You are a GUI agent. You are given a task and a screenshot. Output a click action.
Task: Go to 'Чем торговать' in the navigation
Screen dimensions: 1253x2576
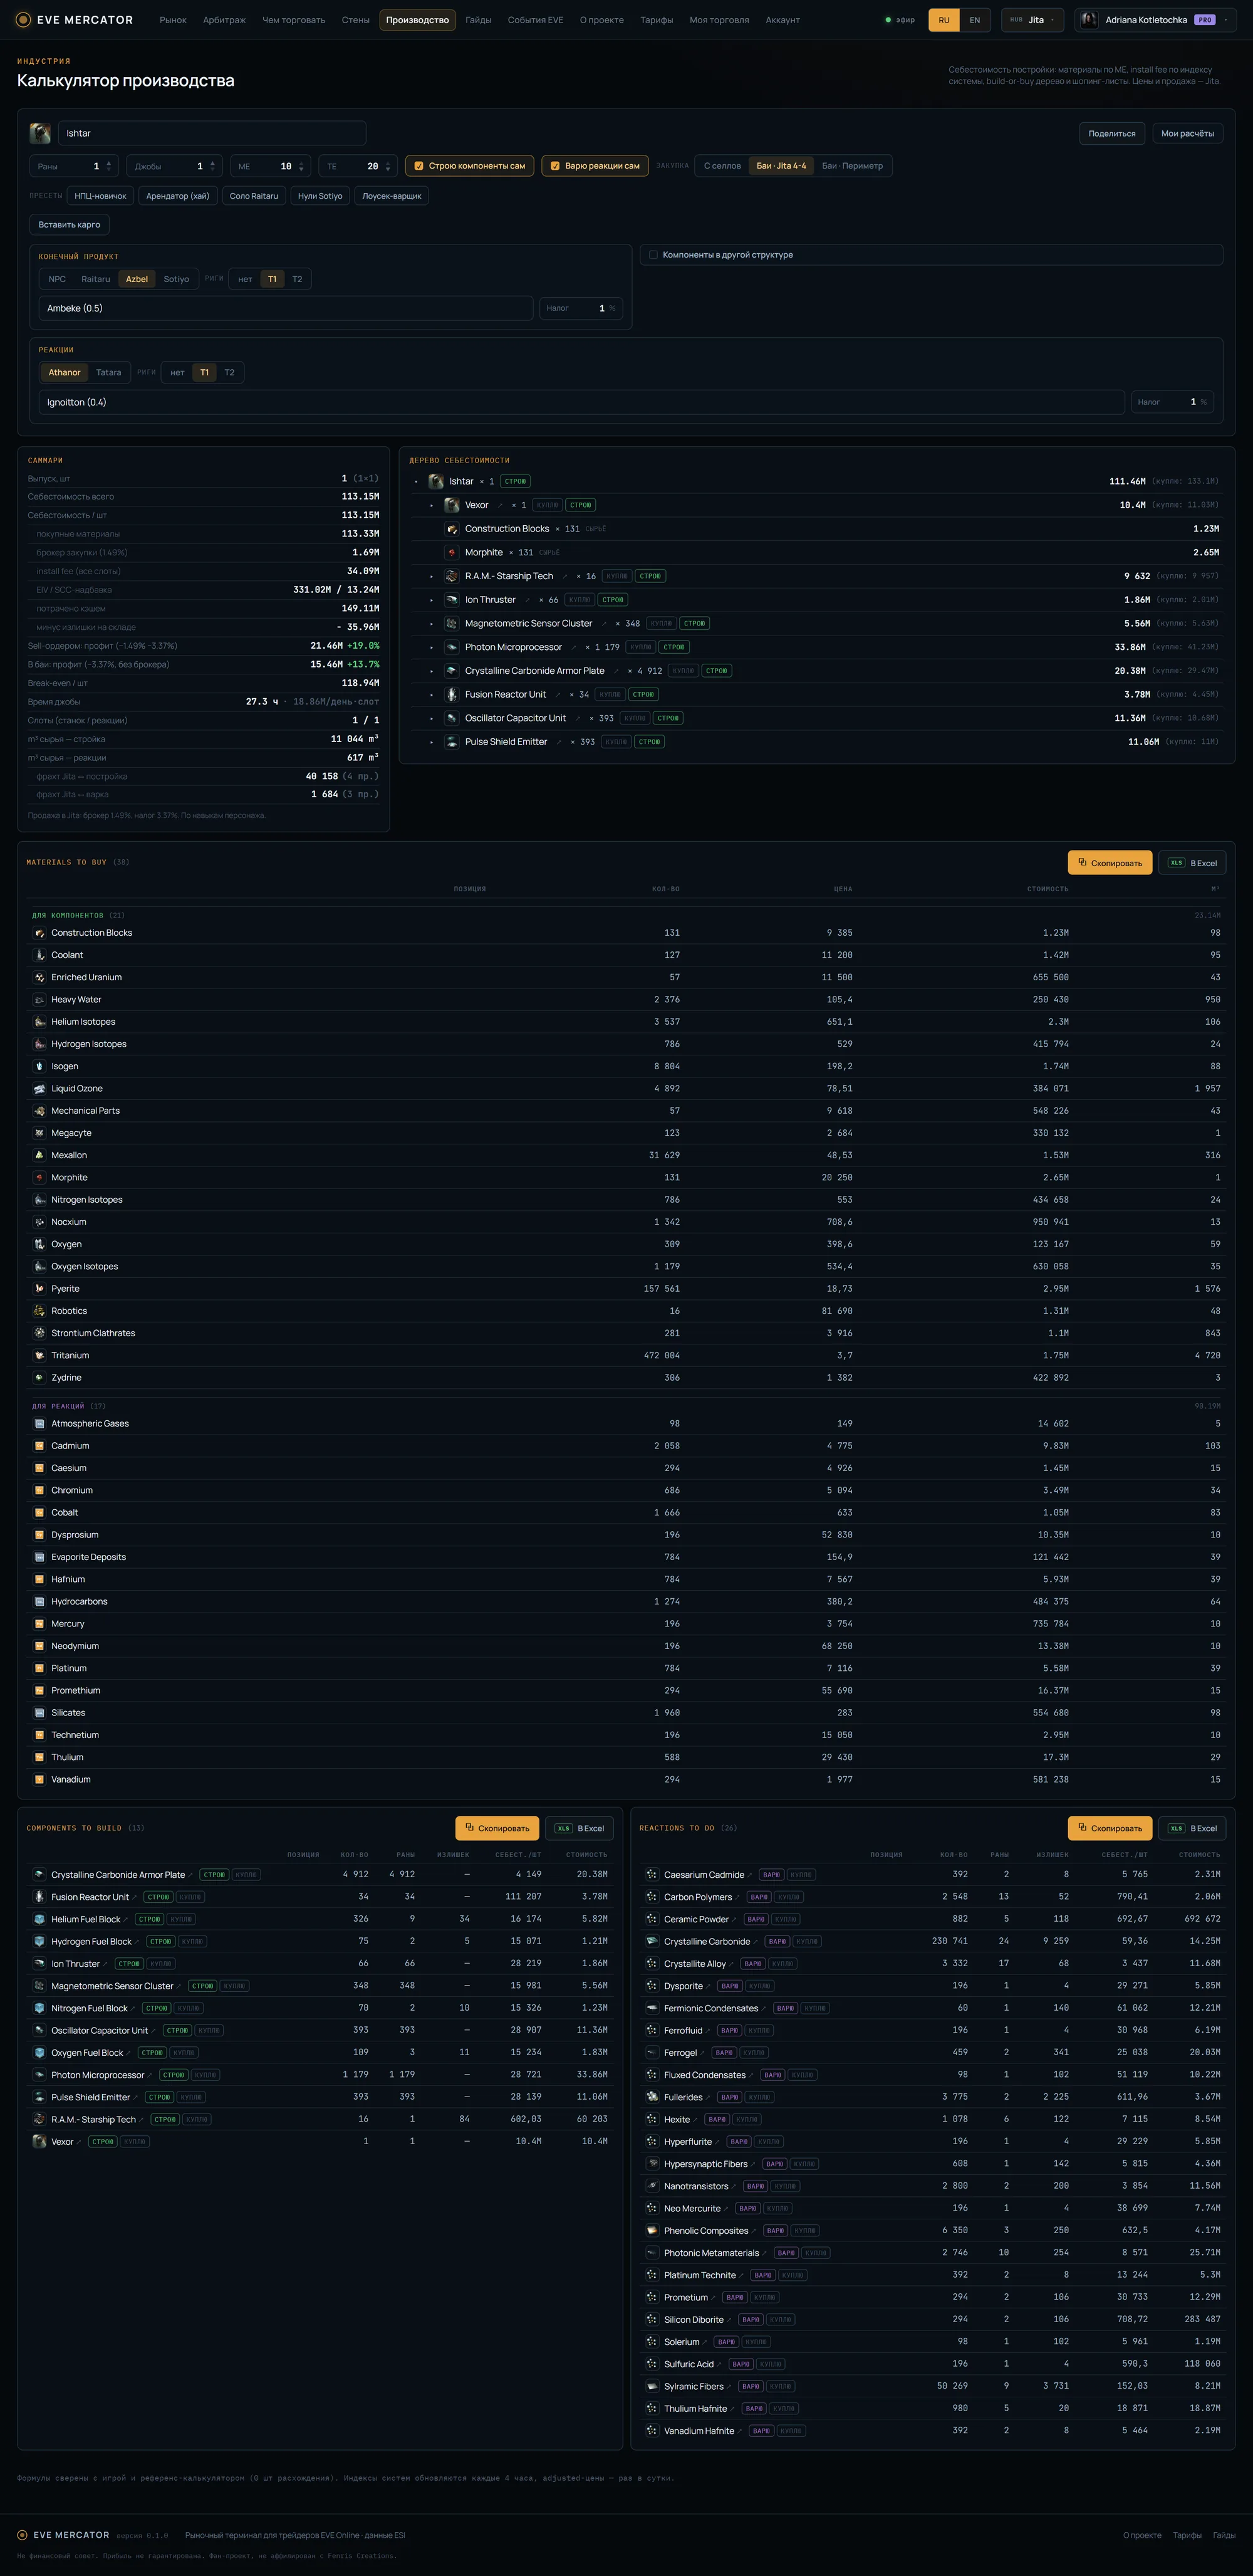click(x=294, y=20)
